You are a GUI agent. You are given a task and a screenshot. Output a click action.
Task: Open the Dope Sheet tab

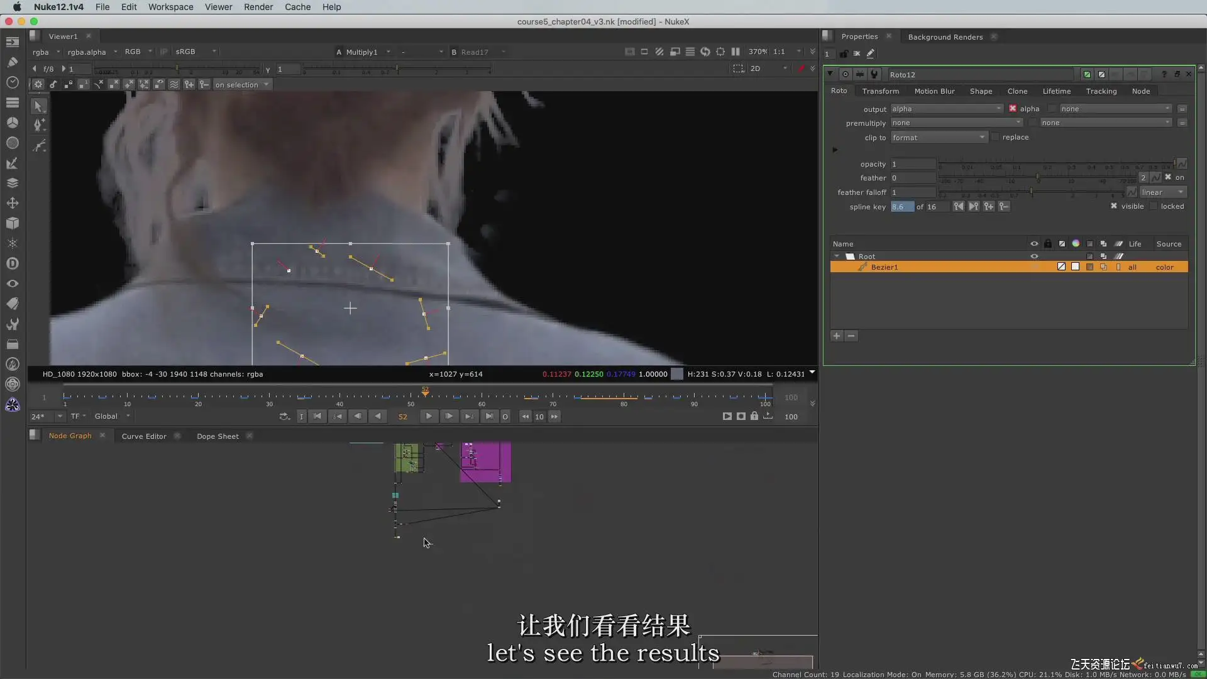tap(218, 436)
